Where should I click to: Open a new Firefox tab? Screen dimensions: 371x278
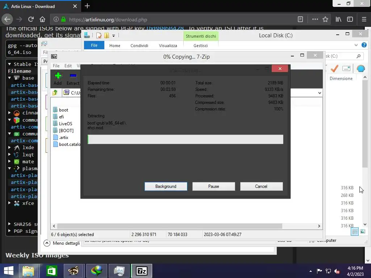(87, 6)
